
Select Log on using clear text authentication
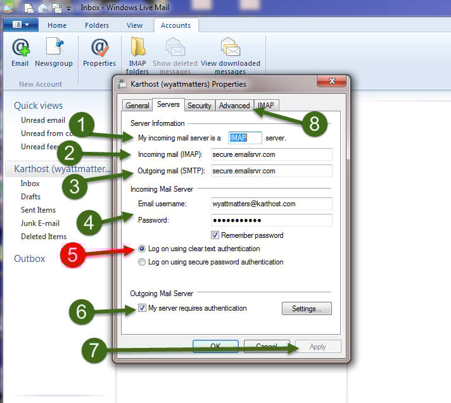click(142, 249)
